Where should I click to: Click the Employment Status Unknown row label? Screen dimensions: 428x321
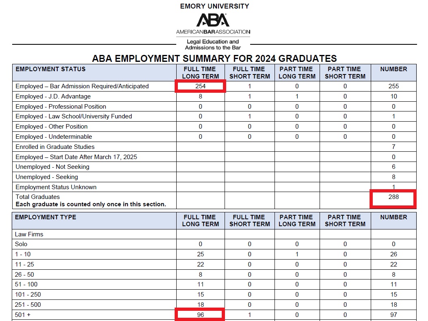(x=56, y=187)
